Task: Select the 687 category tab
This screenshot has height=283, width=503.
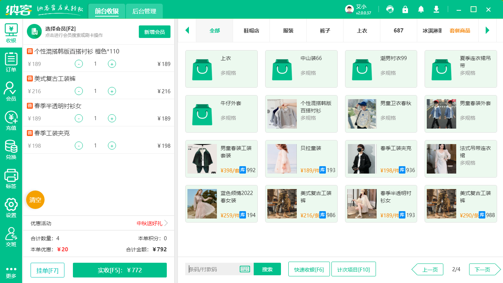Action: pos(399,31)
